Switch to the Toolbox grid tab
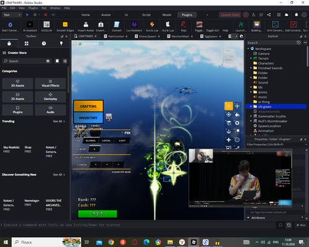309x247 pixels. (x=27, y=43)
